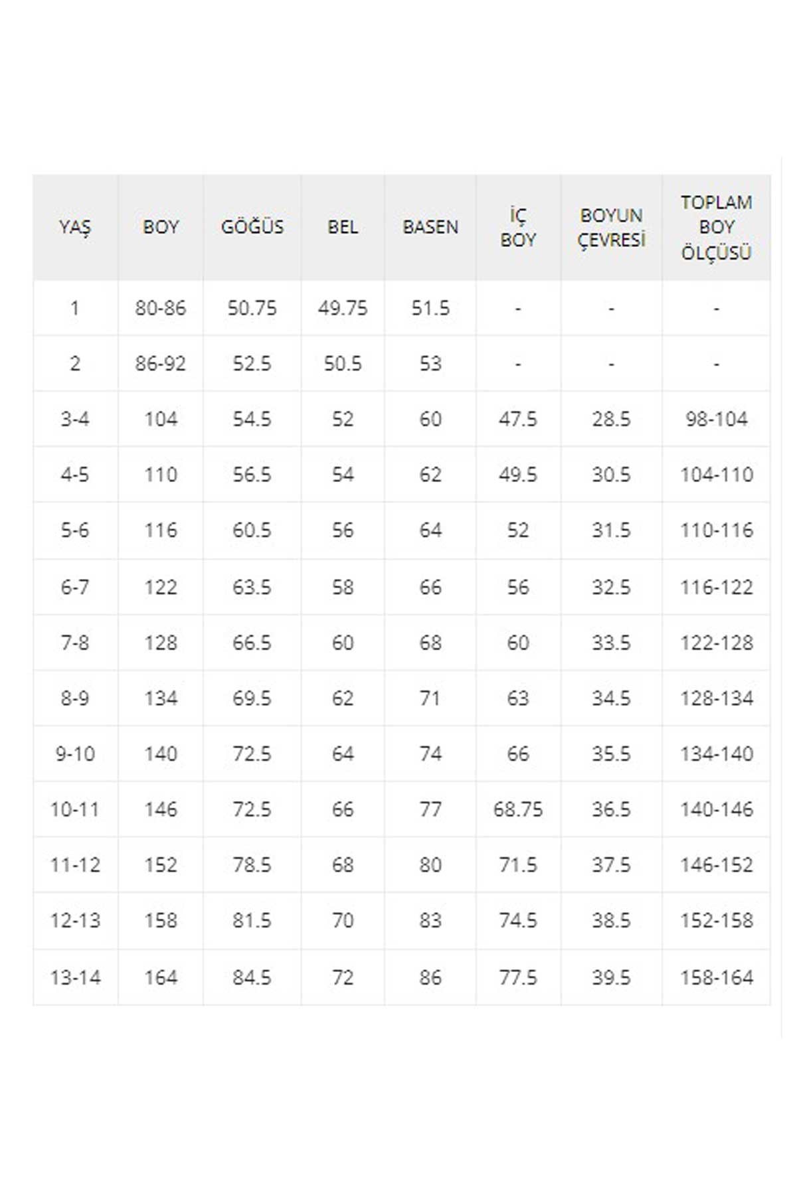Screen dimensions: 797x1195
Task: Click the 9-10 age row label
Action: click(x=75, y=754)
